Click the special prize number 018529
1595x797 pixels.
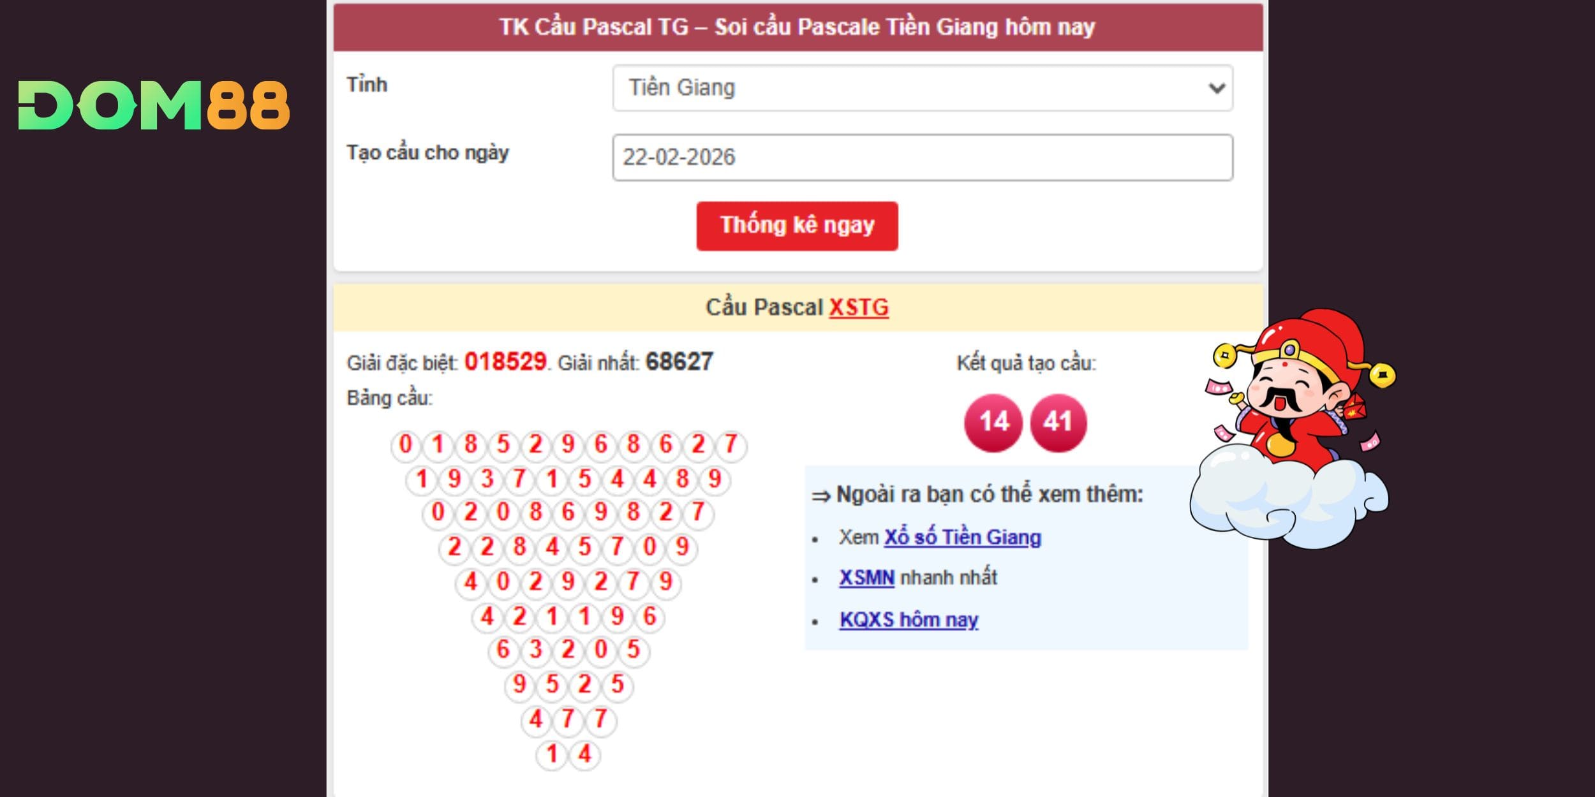pyautogui.click(x=505, y=362)
